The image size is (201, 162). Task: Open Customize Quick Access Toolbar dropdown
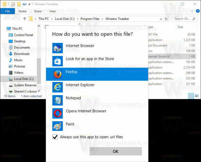pyautogui.click(x=29, y=4)
